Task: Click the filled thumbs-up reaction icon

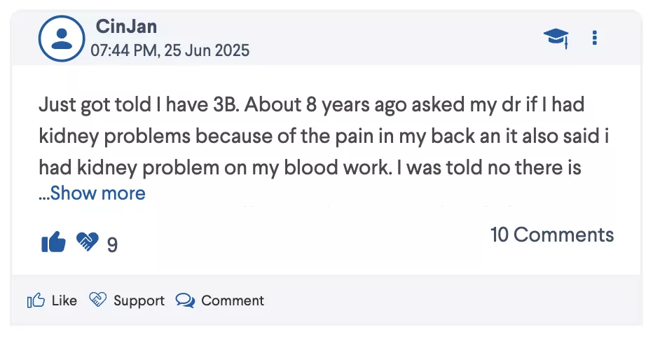Action: tap(53, 242)
